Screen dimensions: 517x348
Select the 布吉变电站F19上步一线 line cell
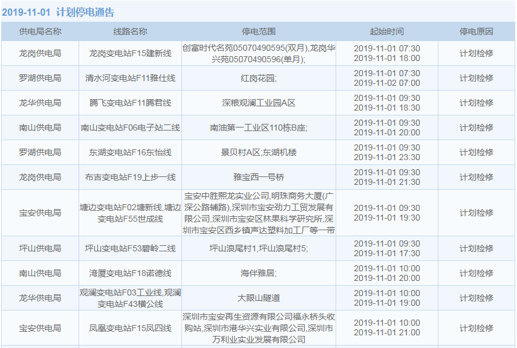tap(130, 177)
